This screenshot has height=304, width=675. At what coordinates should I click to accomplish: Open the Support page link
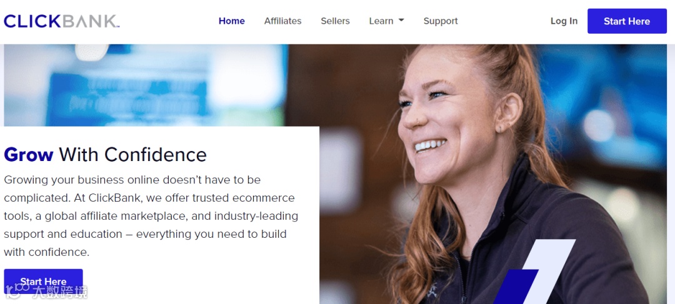pos(441,21)
